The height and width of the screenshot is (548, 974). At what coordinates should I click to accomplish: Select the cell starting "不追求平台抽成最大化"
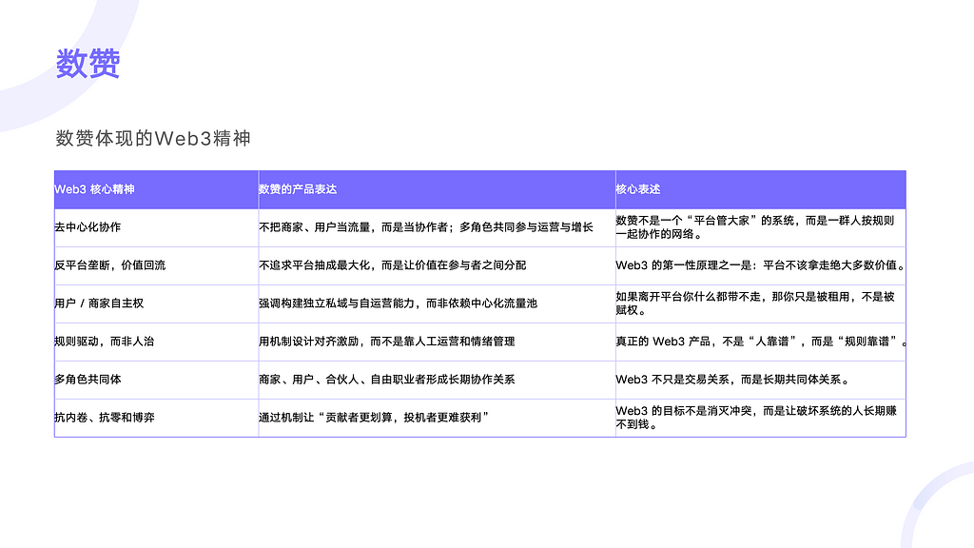[392, 265]
